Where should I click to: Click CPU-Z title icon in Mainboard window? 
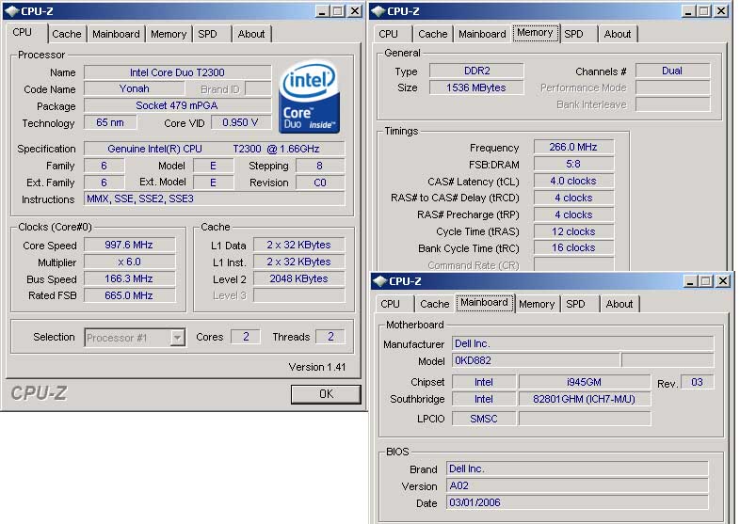click(380, 281)
